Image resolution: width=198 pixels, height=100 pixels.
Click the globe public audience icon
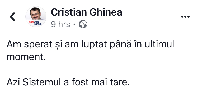tap(83, 24)
